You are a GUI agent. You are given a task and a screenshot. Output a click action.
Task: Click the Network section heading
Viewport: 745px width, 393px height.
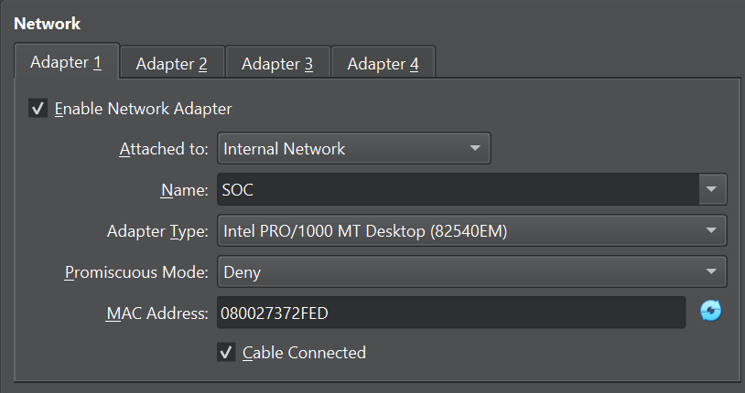(47, 22)
